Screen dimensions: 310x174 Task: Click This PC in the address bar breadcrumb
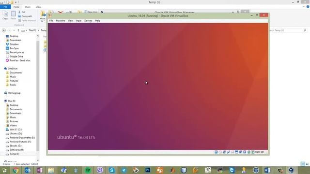tap(32, 30)
